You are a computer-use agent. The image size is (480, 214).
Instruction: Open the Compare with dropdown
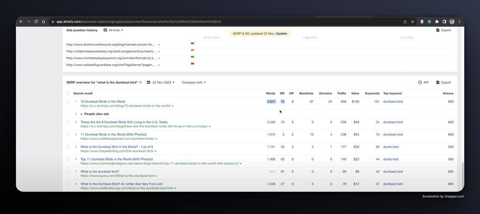[x=194, y=83]
